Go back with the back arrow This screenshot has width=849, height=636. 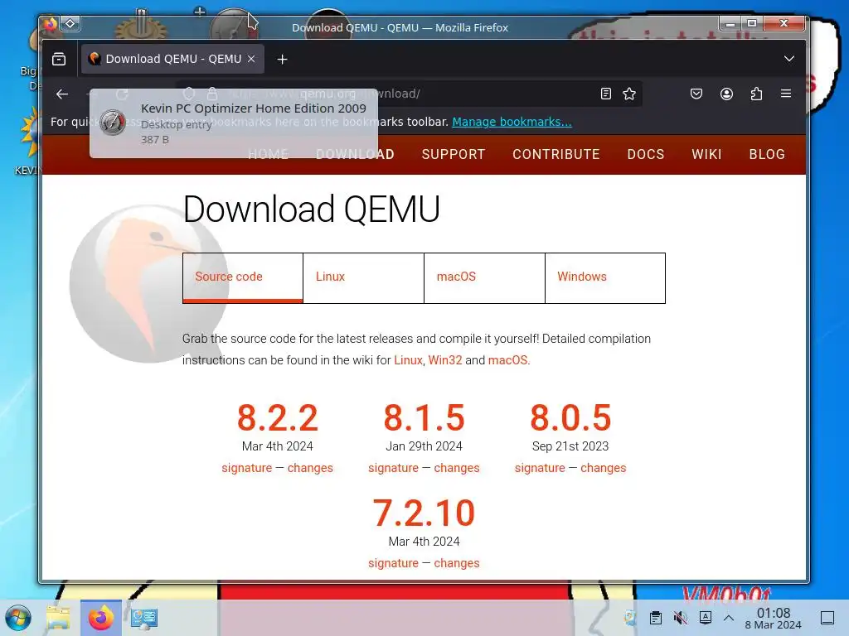pyautogui.click(x=62, y=94)
